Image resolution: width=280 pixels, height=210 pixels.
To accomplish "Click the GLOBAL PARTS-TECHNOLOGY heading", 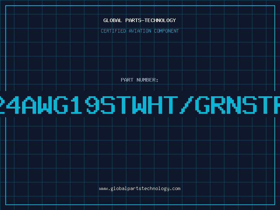I will coord(140,20).
